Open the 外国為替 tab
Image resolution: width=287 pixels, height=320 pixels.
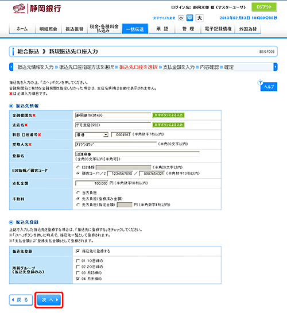[248, 29]
